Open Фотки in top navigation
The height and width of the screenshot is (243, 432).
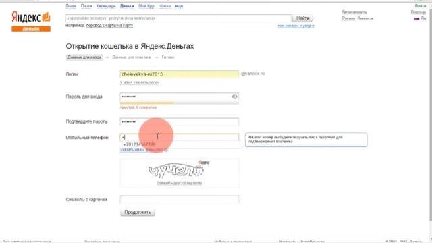click(x=165, y=6)
